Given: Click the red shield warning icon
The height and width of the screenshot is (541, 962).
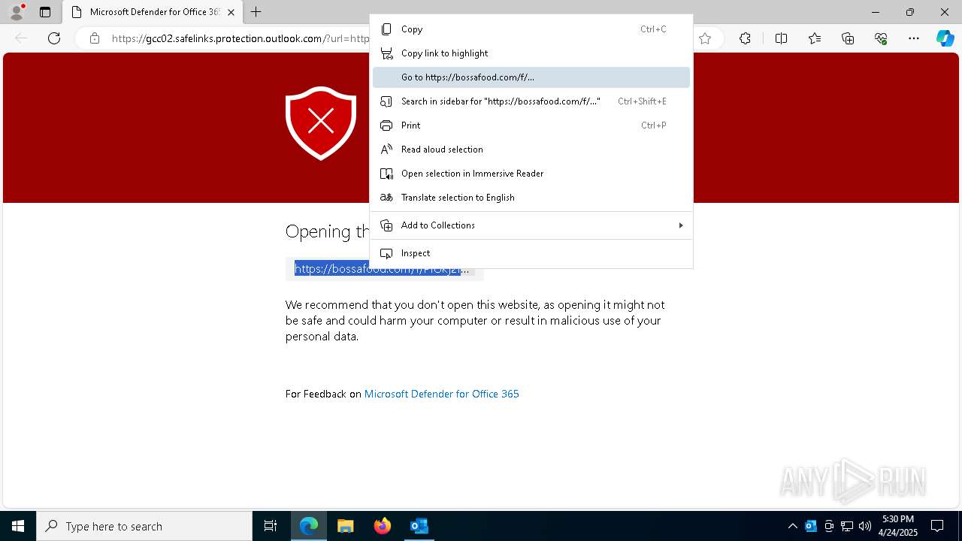Looking at the screenshot, I should (321, 123).
